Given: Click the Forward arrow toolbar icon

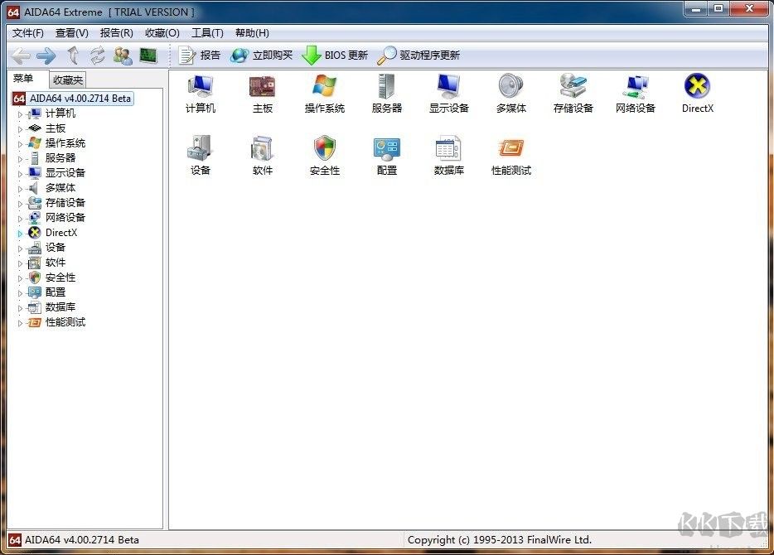Looking at the screenshot, I should point(46,55).
